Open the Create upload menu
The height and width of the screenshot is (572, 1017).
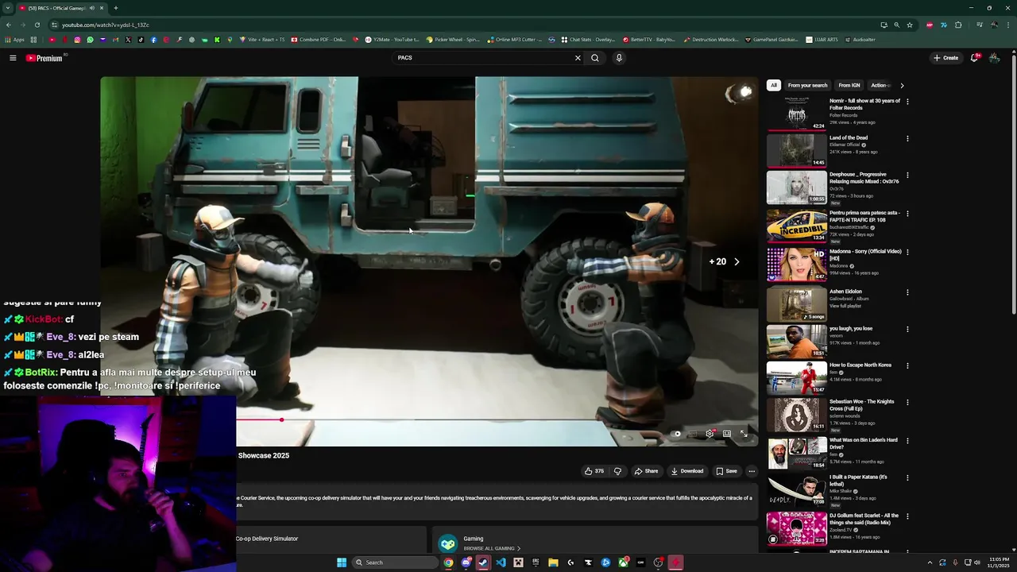945,58
